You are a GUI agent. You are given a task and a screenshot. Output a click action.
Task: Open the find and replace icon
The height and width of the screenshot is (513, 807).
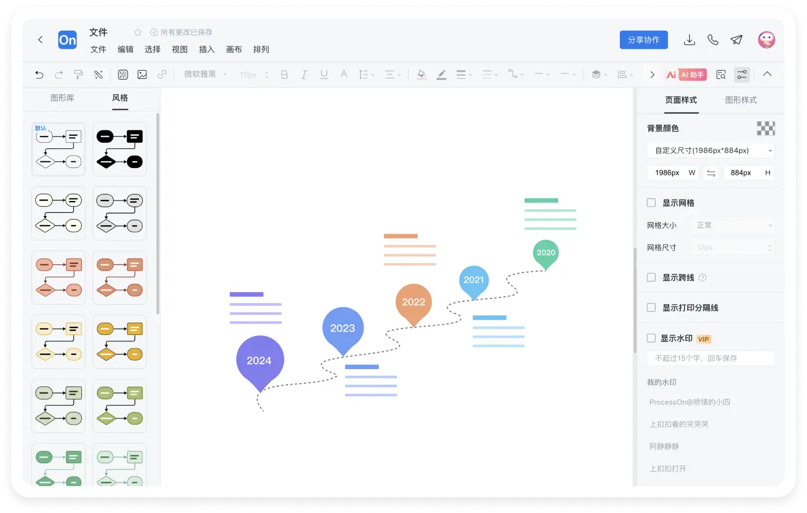point(721,74)
